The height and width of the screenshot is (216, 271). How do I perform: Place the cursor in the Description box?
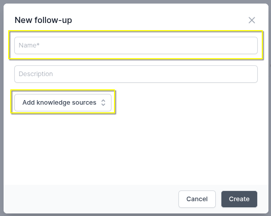[x=136, y=74]
